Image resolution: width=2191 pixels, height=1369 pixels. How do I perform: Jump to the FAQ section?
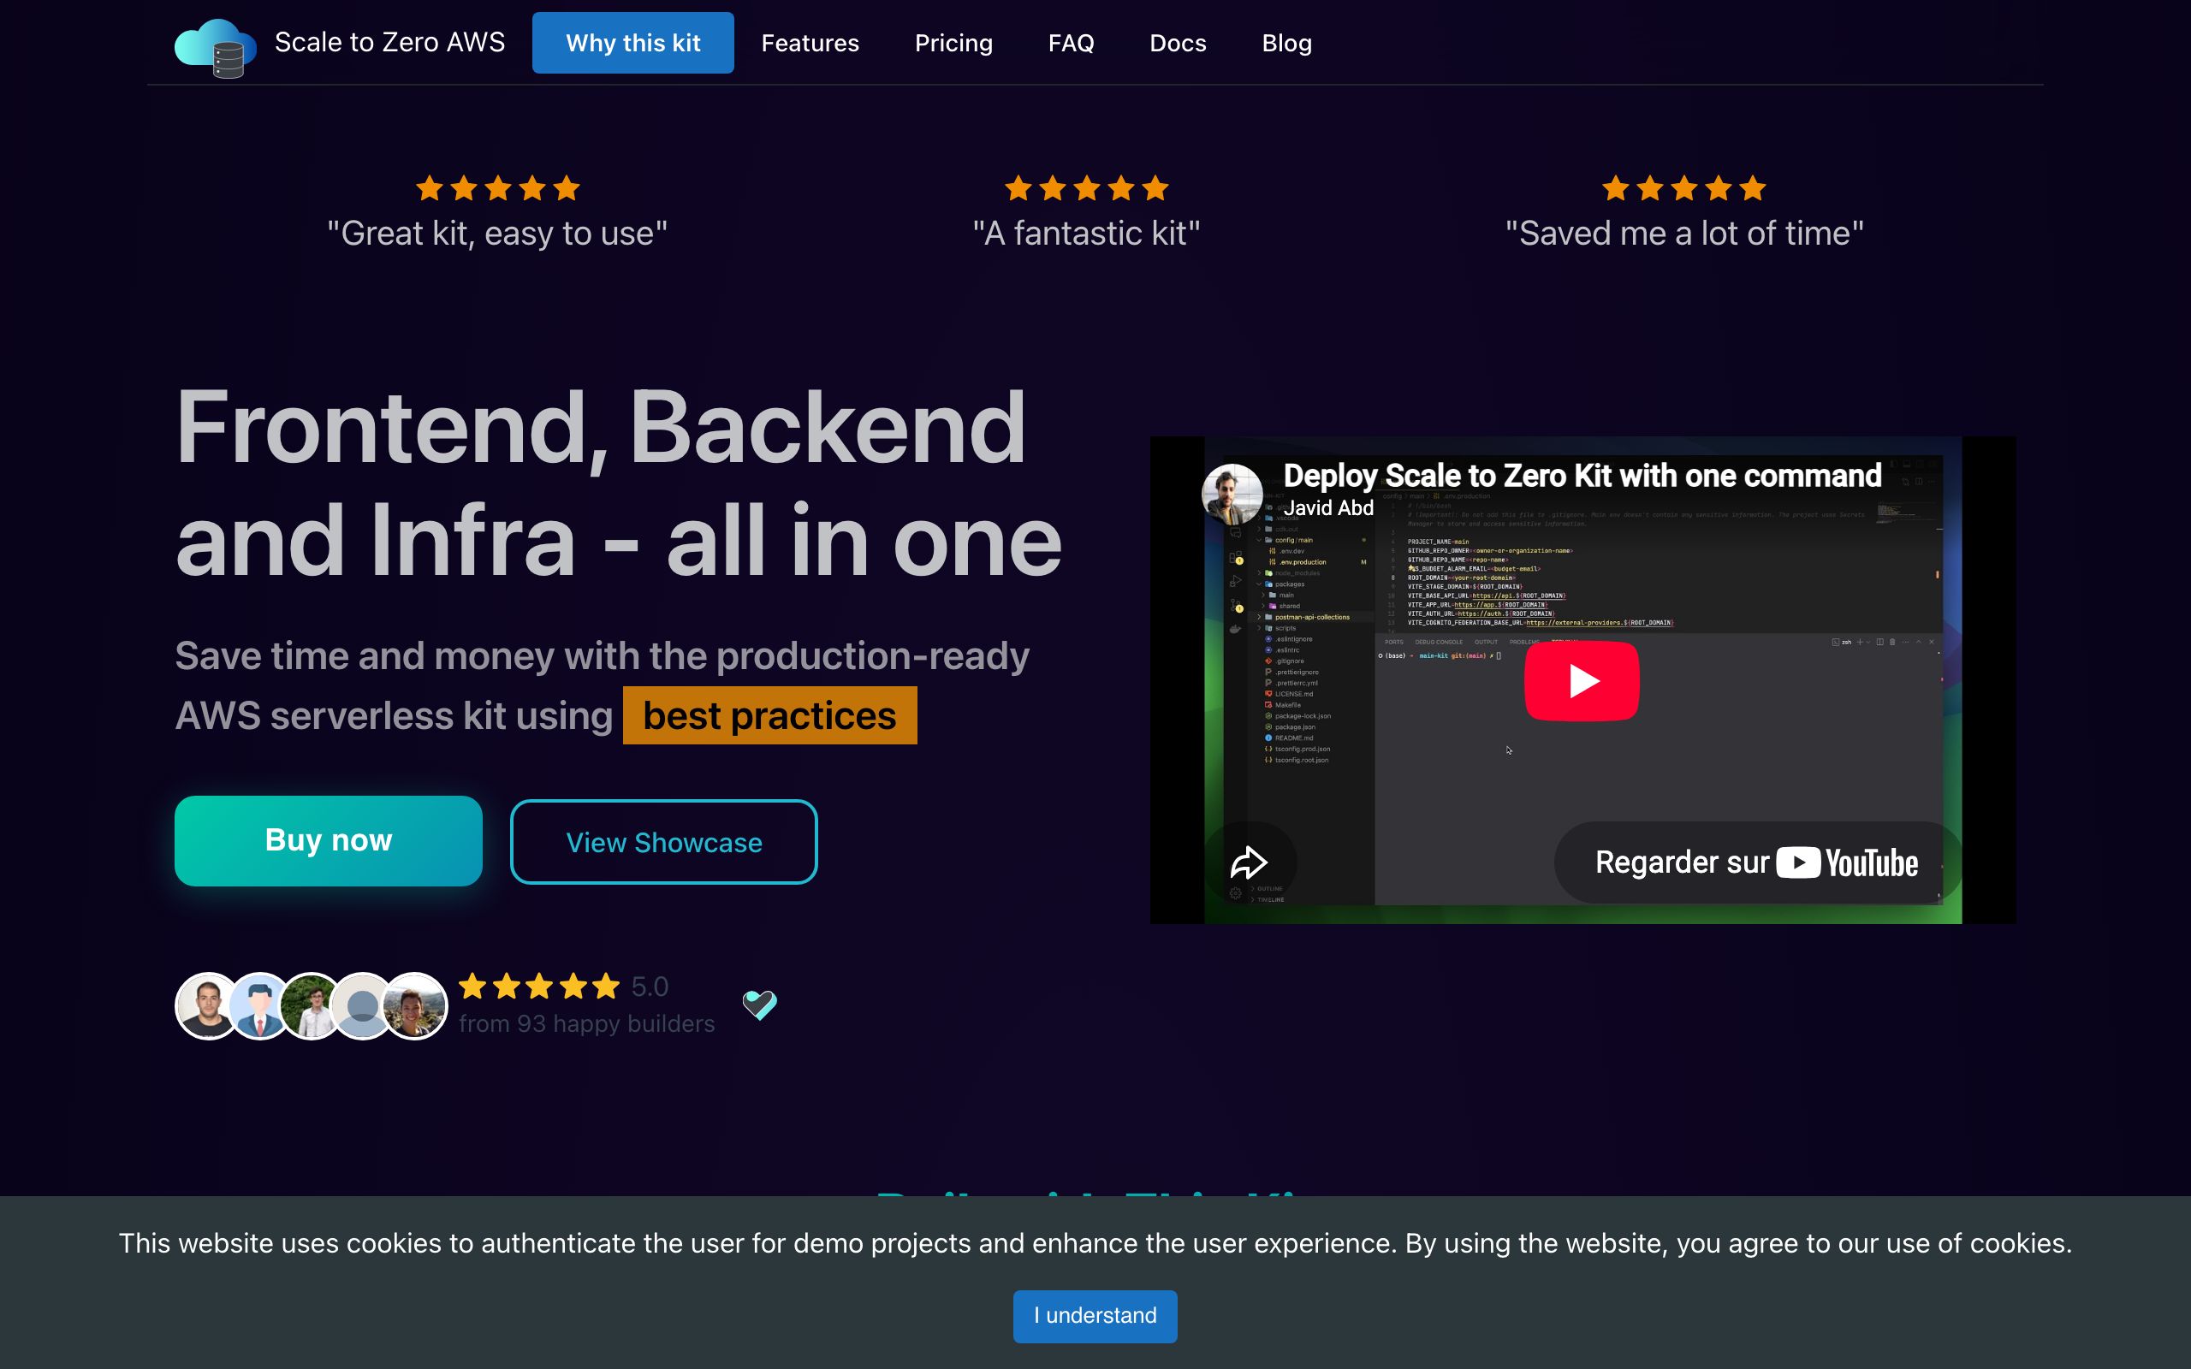[x=1071, y=43]
